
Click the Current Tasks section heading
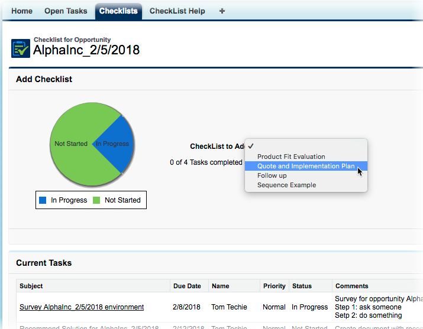click(x=44, y=263)
